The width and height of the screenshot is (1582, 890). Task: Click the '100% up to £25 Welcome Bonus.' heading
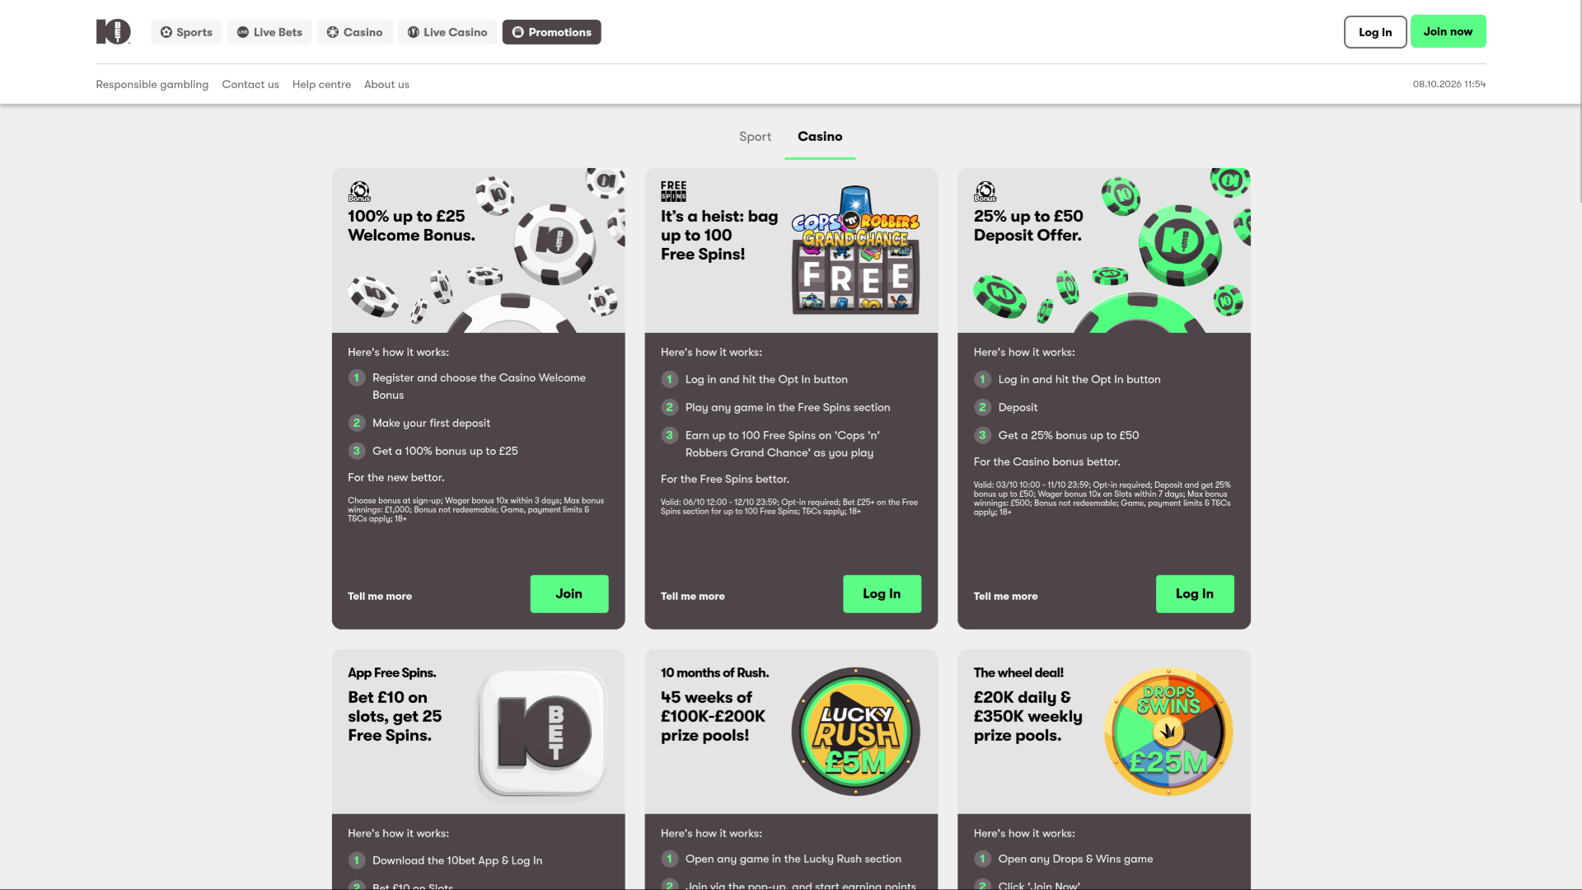tap(411, 226)
